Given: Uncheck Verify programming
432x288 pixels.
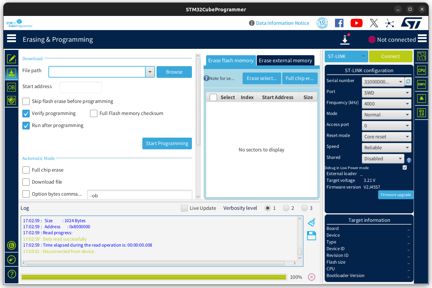Looking at the screenshot, I should coord(26,114).
